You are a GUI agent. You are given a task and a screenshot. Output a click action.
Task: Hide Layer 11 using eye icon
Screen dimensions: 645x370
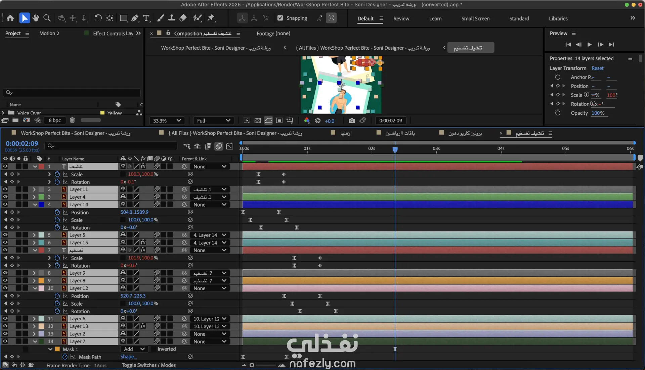5,189
